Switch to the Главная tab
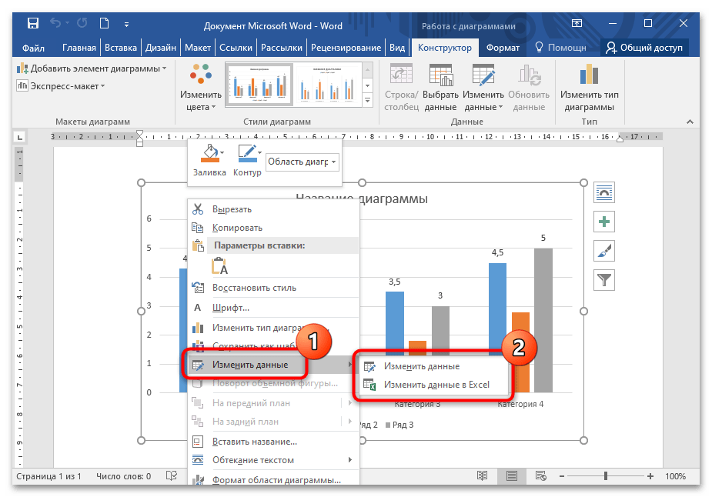712x497 pixels. tap(79, 48)
